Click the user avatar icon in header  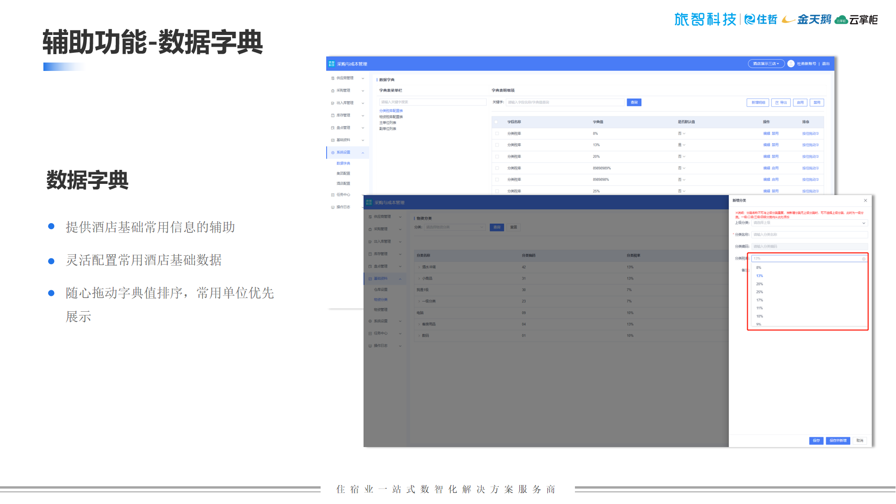[791, 64]
